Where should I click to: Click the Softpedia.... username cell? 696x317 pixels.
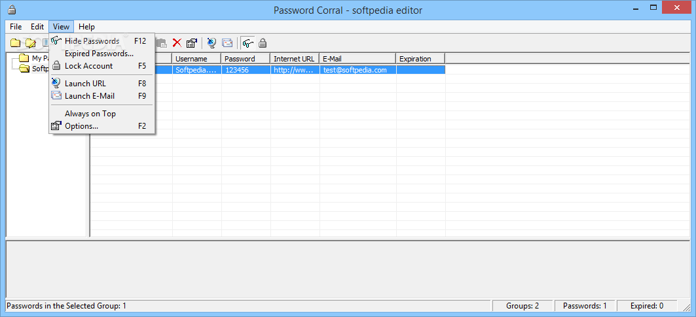click(x=196, y=69)
